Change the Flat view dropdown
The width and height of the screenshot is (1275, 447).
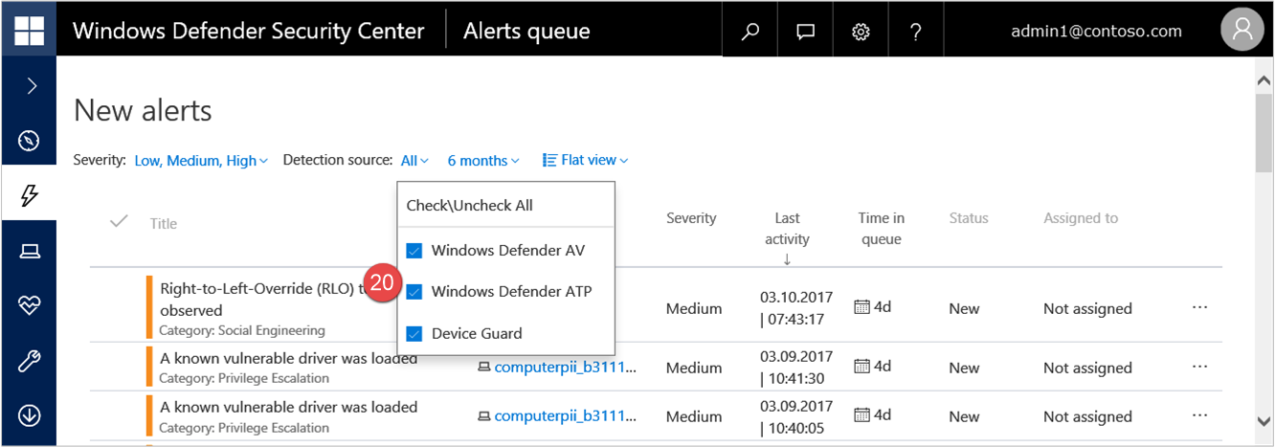click(585, 160)
